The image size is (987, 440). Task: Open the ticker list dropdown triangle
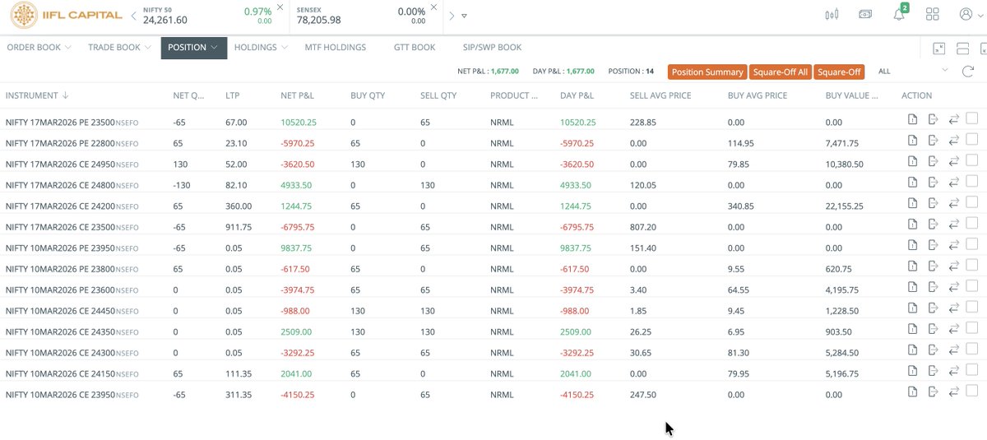coord(465,16)
